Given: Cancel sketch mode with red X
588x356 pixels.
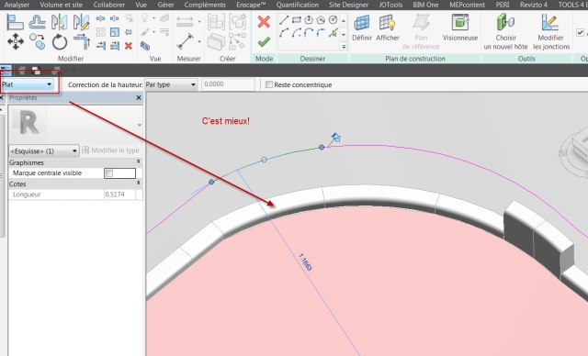Looking at the screenshot, I should (x=264, y=22).
